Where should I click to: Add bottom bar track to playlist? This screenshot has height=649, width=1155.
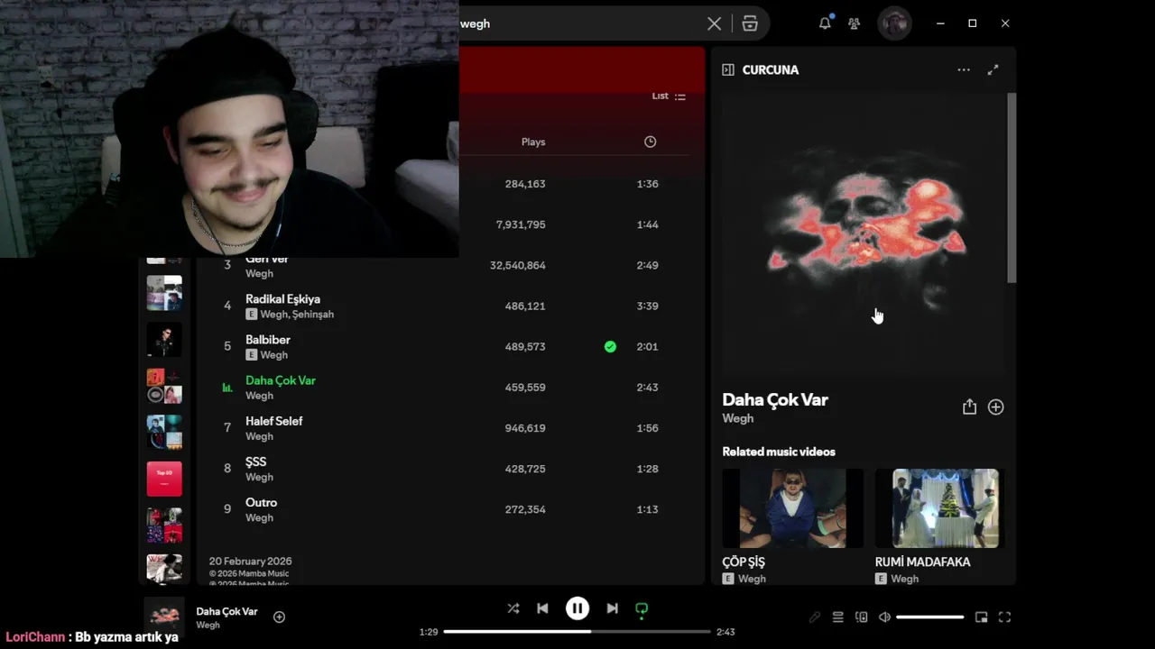pos(279,617)
